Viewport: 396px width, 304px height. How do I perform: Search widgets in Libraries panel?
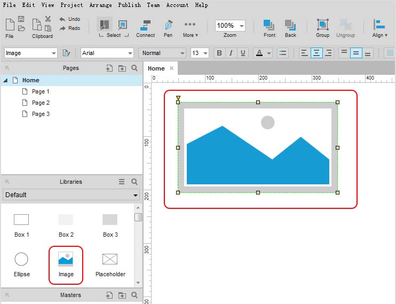tap(134, 182)
